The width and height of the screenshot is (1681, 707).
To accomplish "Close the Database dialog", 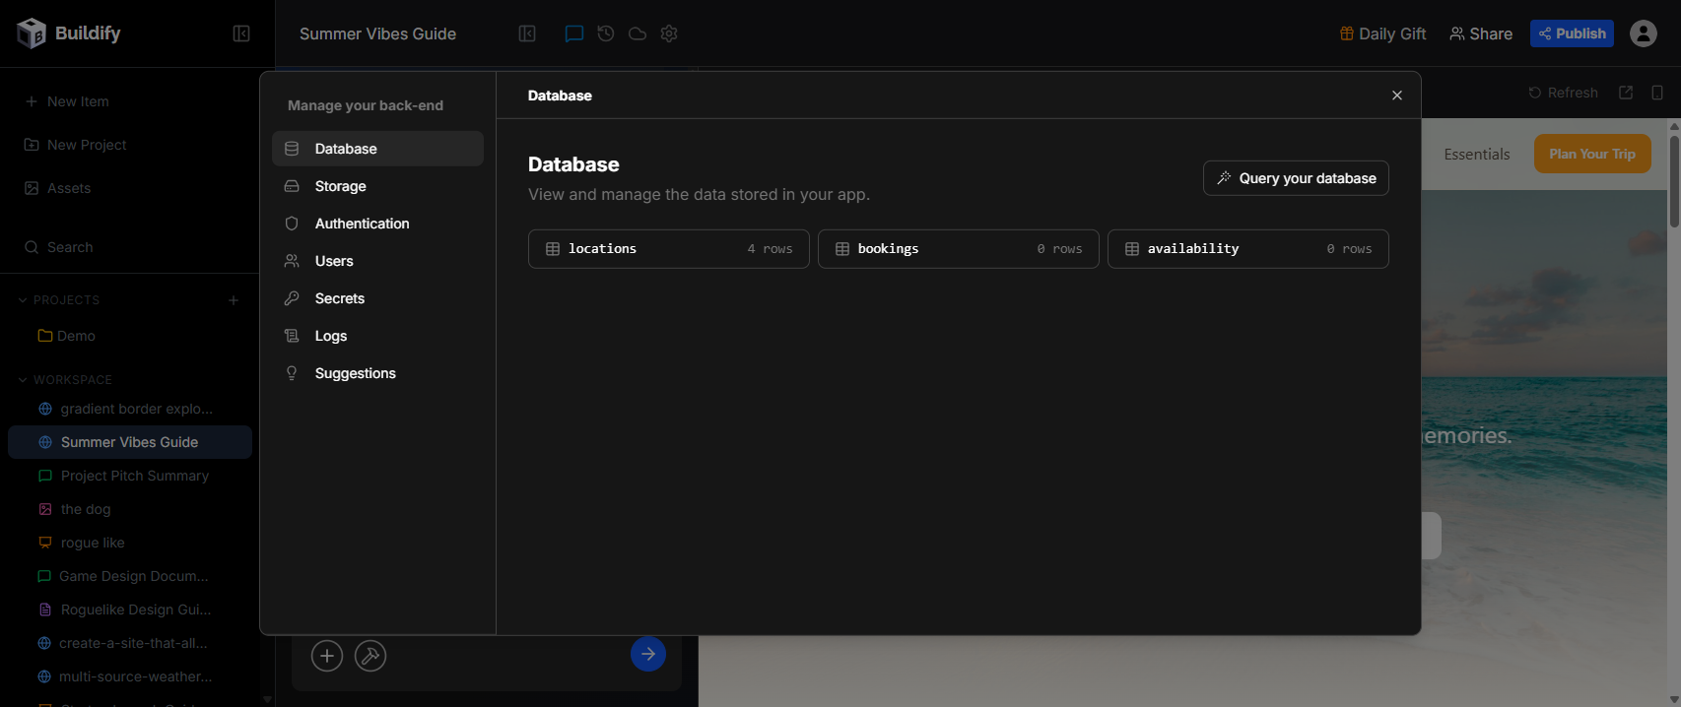I will point(1397,96).
